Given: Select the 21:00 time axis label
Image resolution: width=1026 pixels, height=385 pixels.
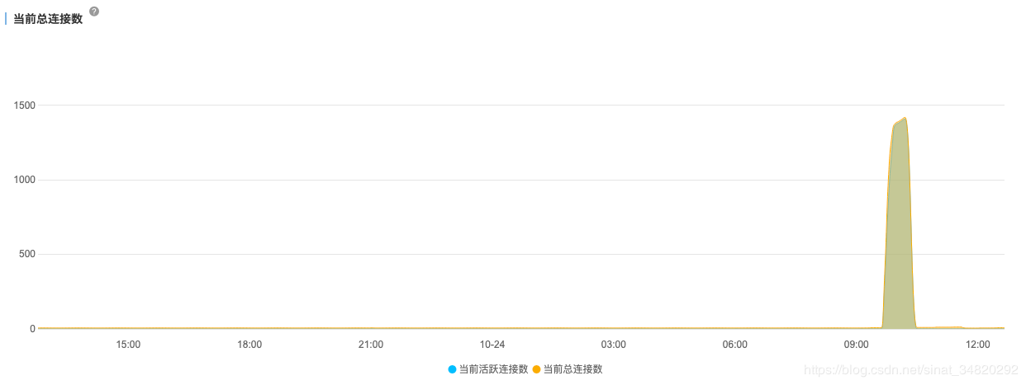Looking at the screenshot, I should [x=371, y=344].
